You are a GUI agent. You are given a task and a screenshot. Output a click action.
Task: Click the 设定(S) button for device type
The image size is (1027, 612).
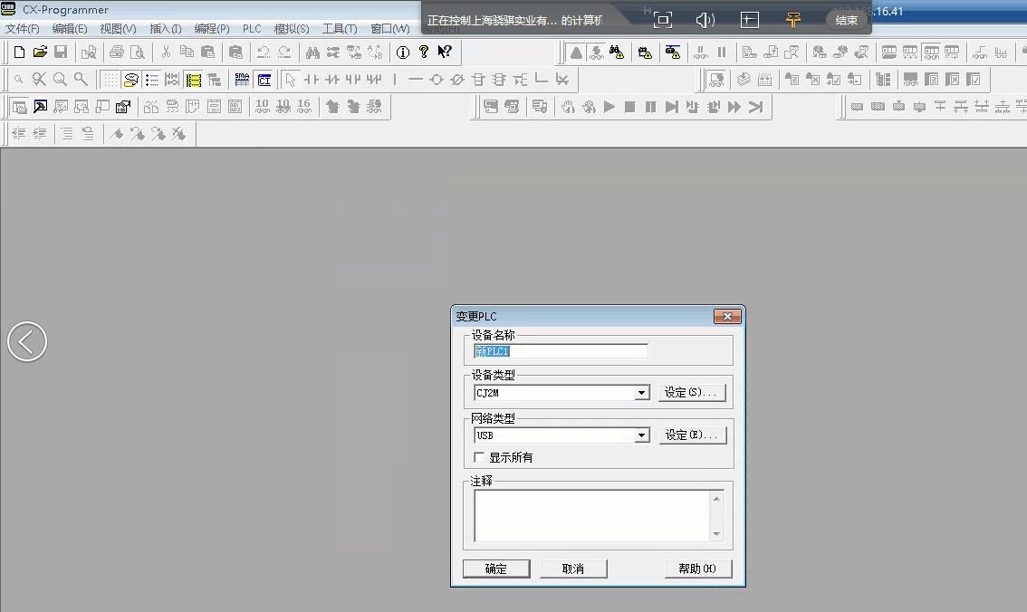(692, 391)
